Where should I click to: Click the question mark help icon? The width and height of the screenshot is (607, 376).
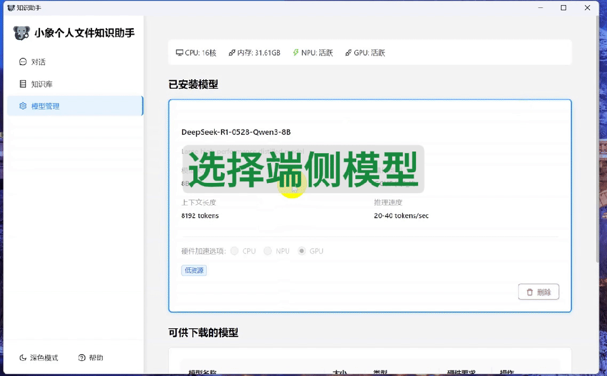point(82,357)
